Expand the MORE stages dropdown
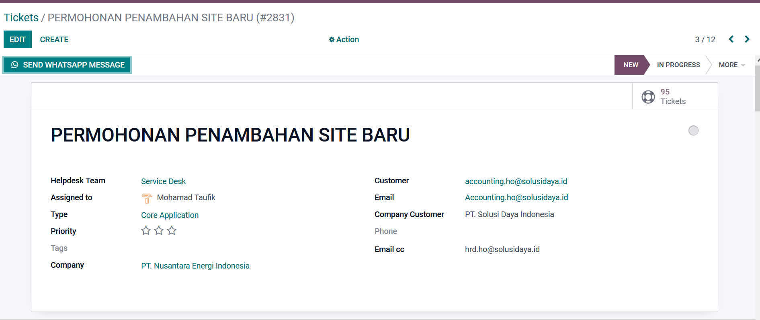 click(x=731, y=65)
